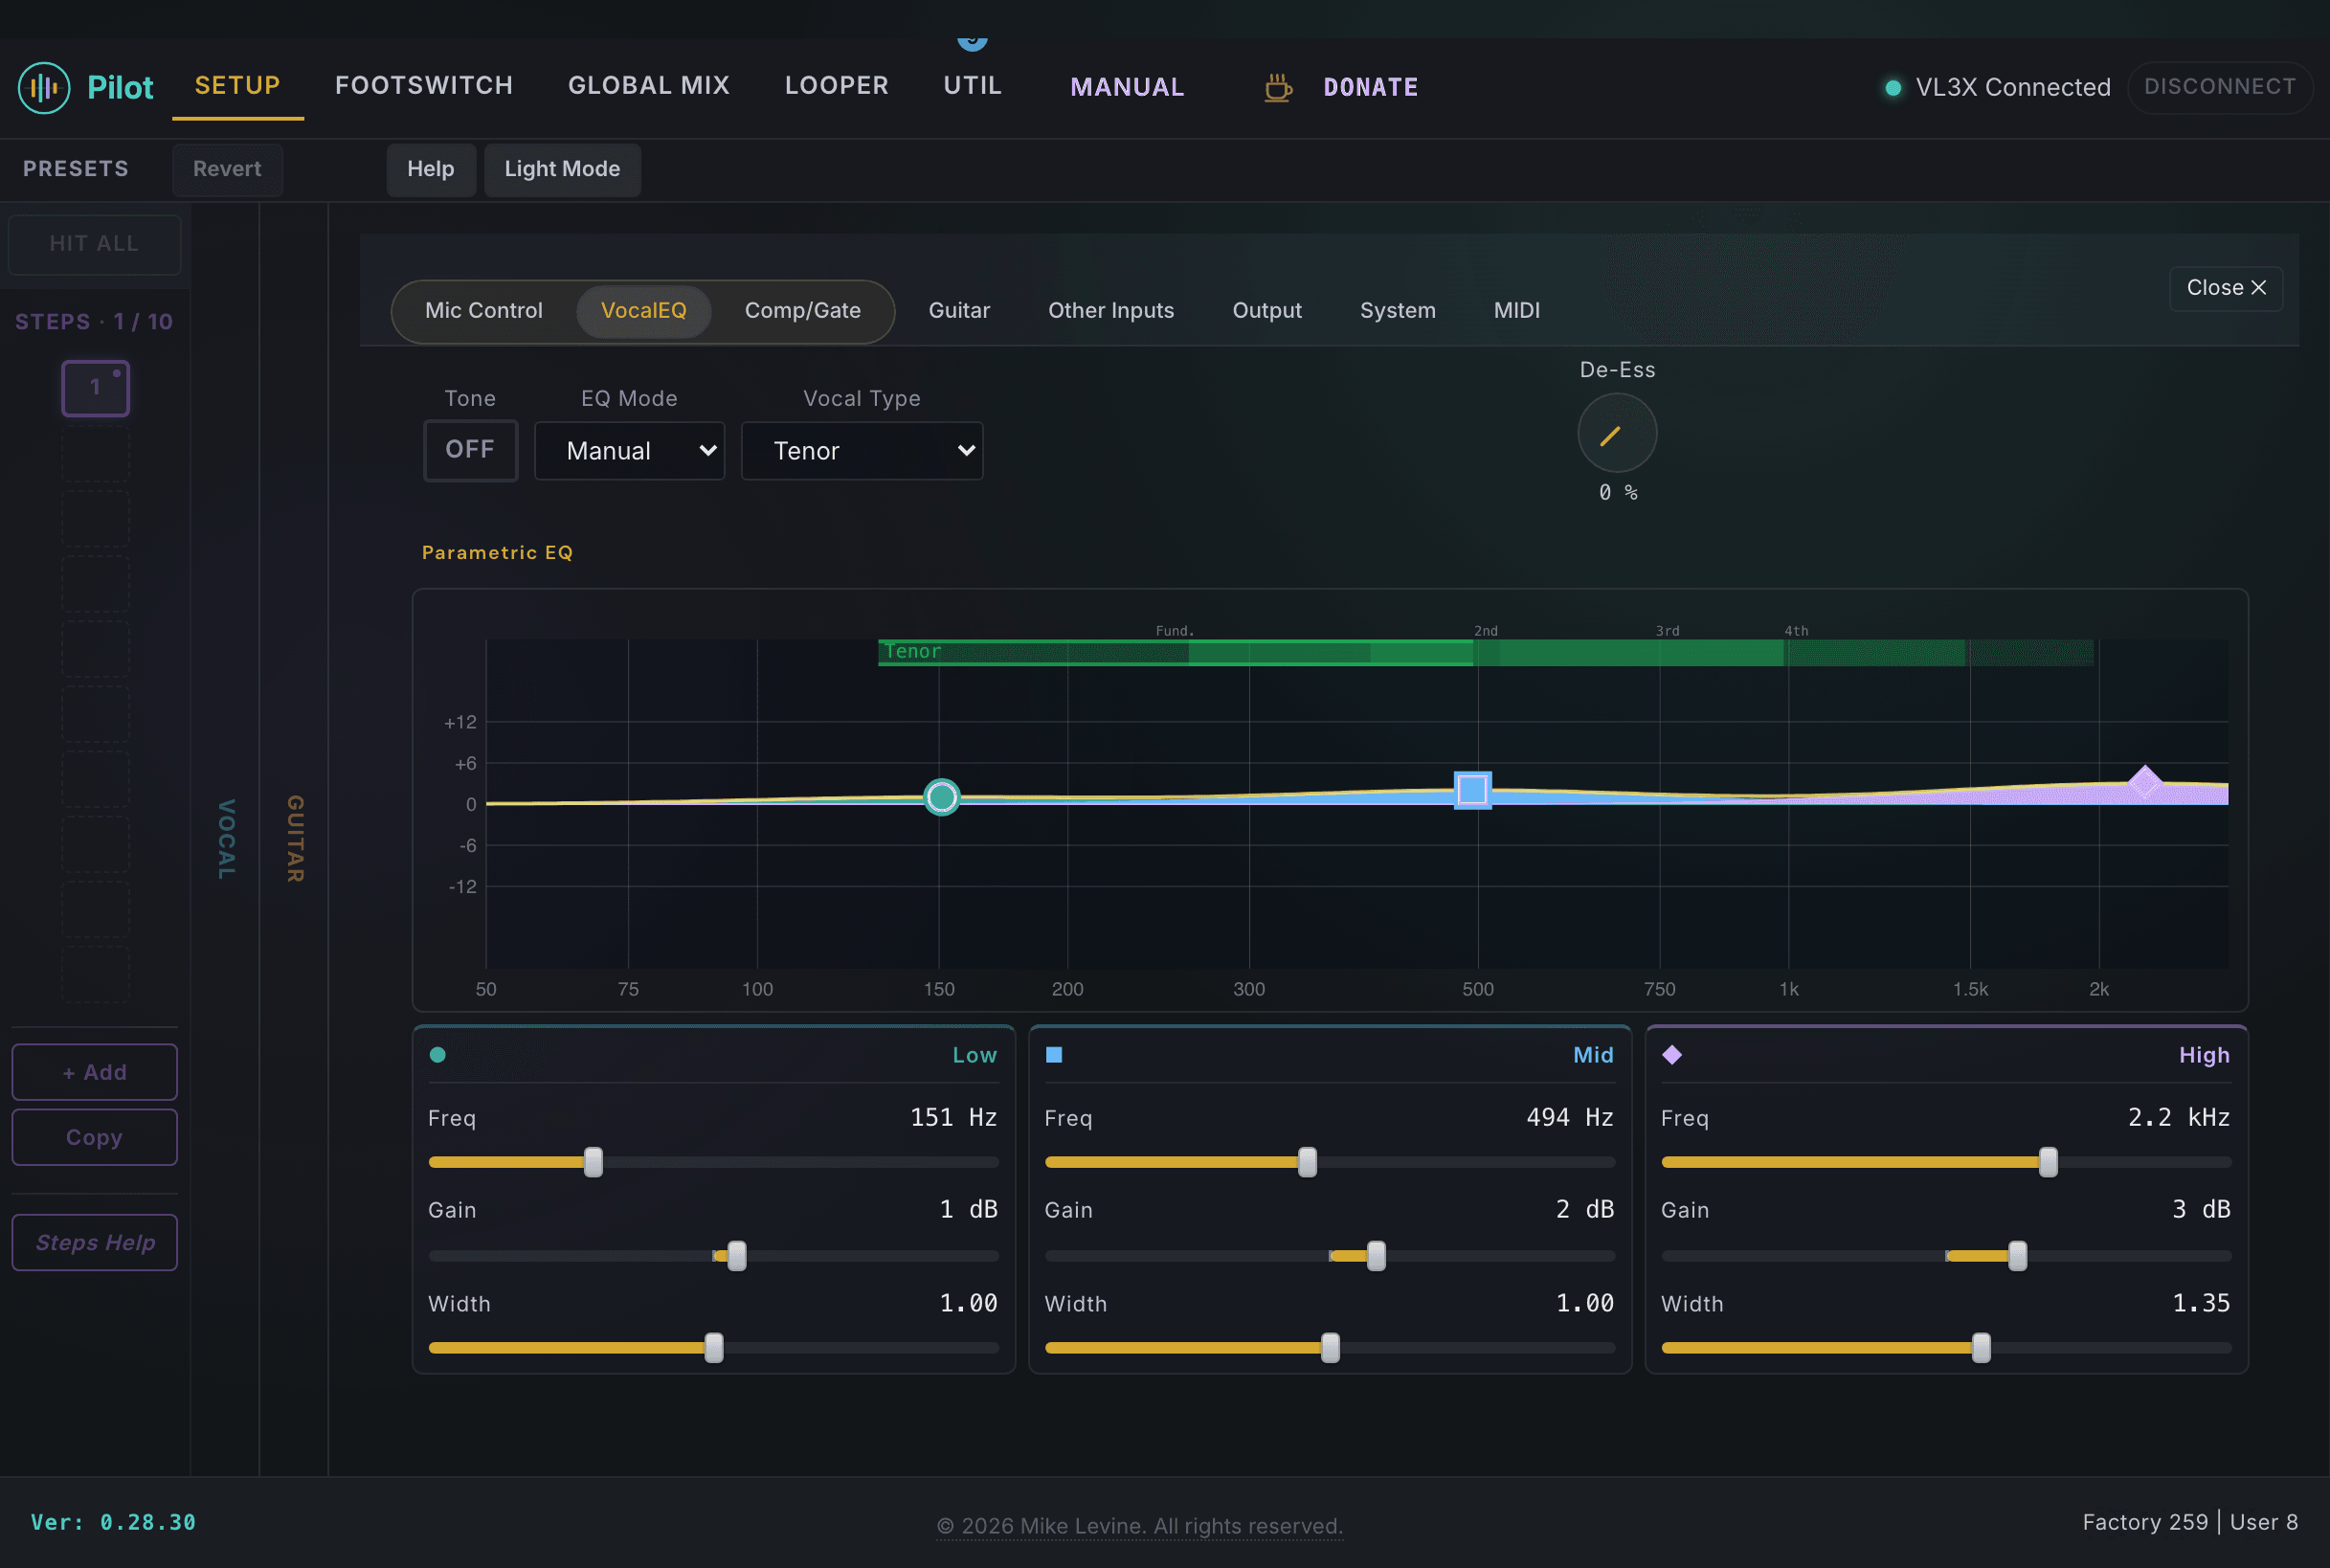Open the Other Inputs tab
The height and width of the screenshot is (1568, 2330).
point(1111,311)
